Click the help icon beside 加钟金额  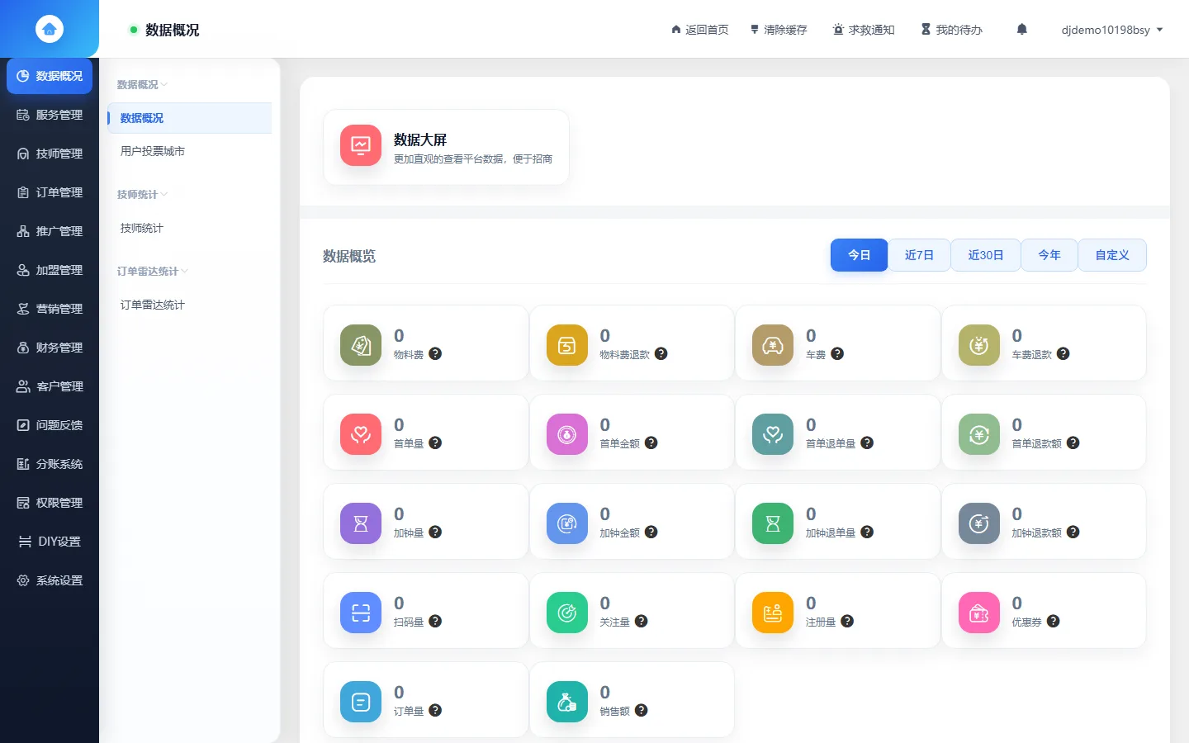pyautogui.click(x=651, y=532)
